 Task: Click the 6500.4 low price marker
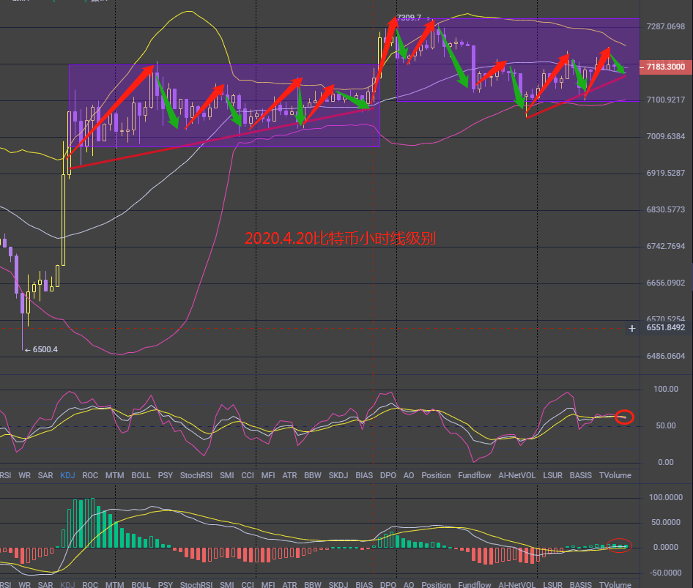point(44,349)
